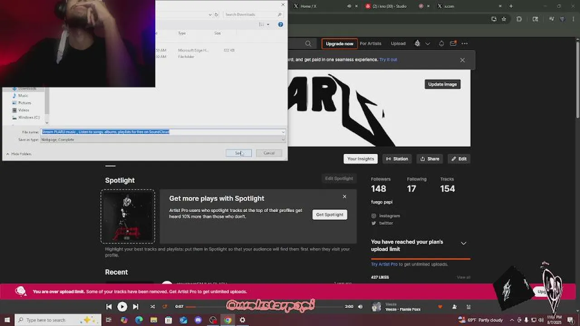Open the dialog Help icon

coord(280,24)
